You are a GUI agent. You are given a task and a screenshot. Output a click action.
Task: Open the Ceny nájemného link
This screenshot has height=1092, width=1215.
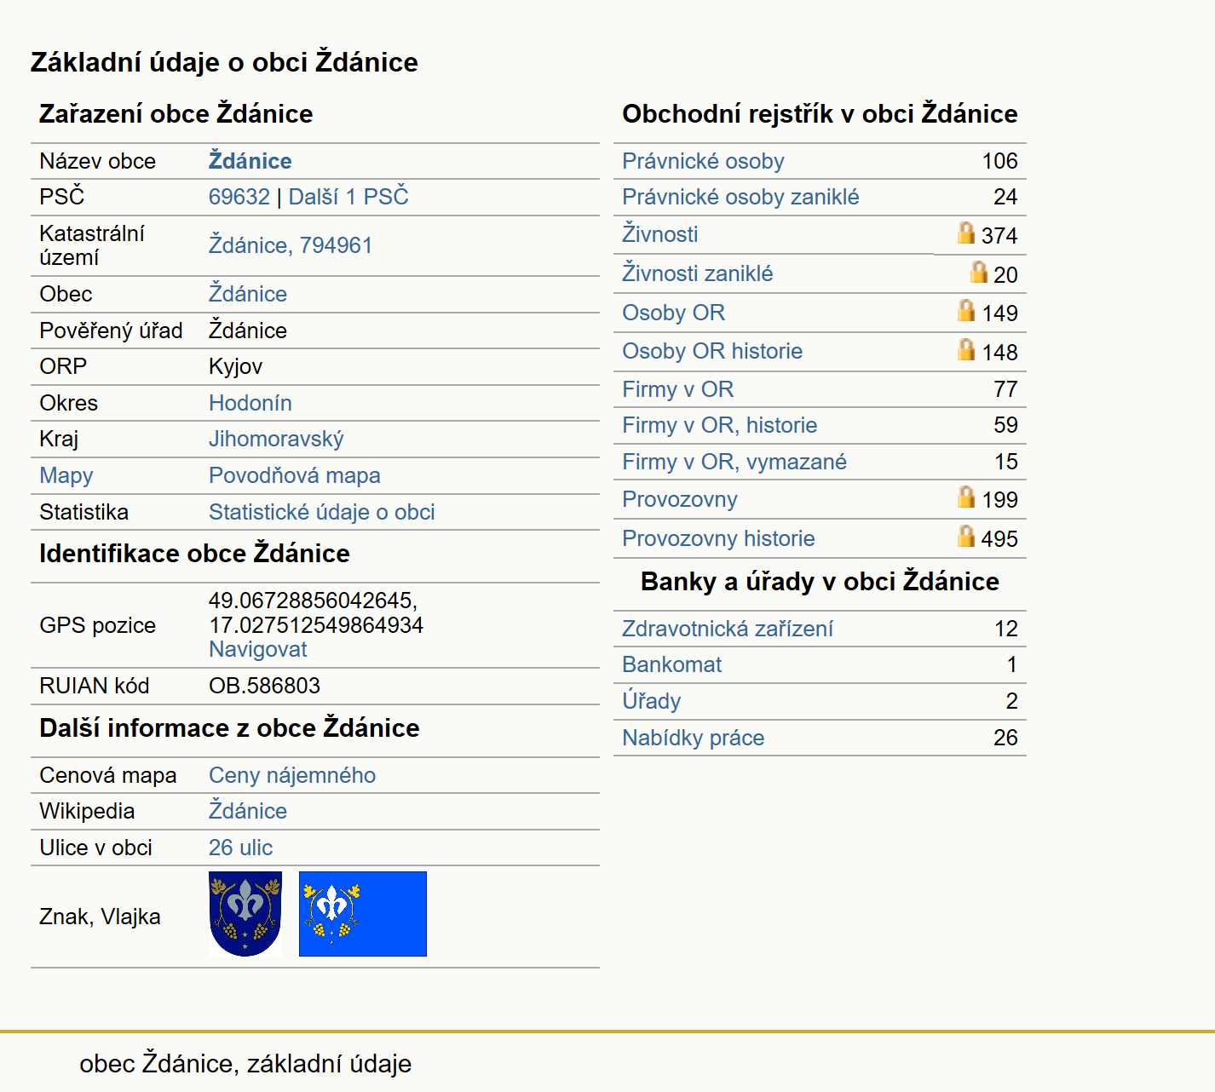click(x=292, y=775)
